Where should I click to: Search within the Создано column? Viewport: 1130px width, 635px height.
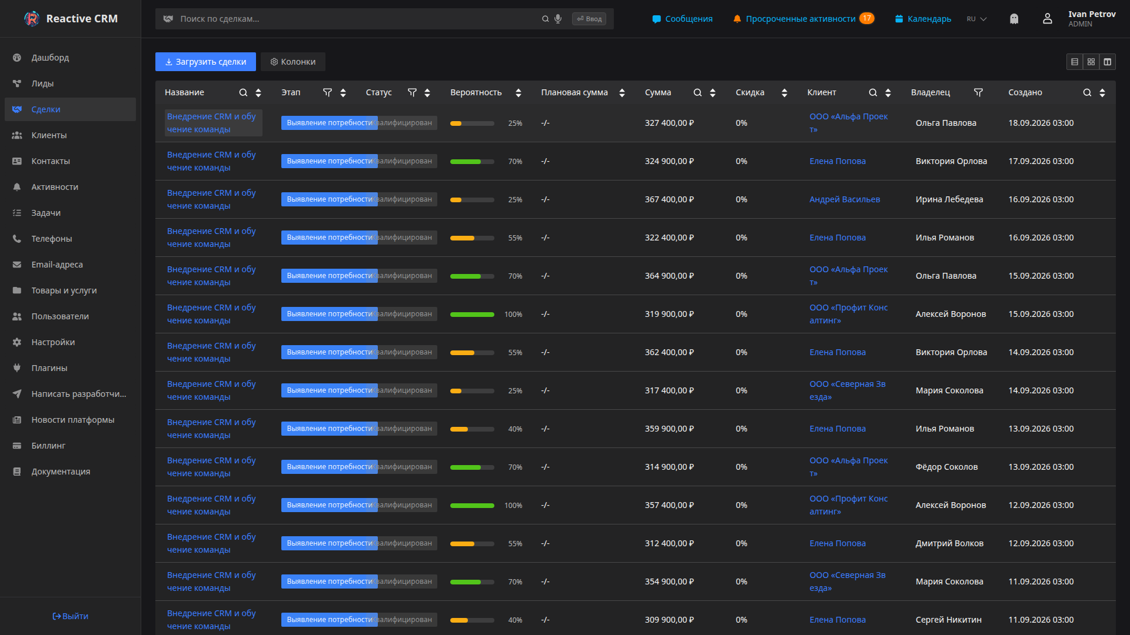click(x=1088, y=93)
